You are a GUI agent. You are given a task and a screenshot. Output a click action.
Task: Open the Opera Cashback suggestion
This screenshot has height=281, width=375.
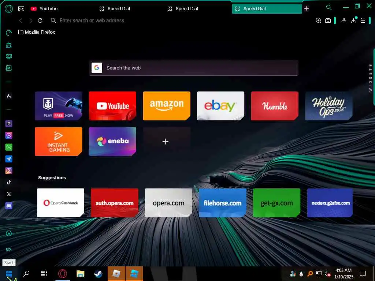coord(60,203)
